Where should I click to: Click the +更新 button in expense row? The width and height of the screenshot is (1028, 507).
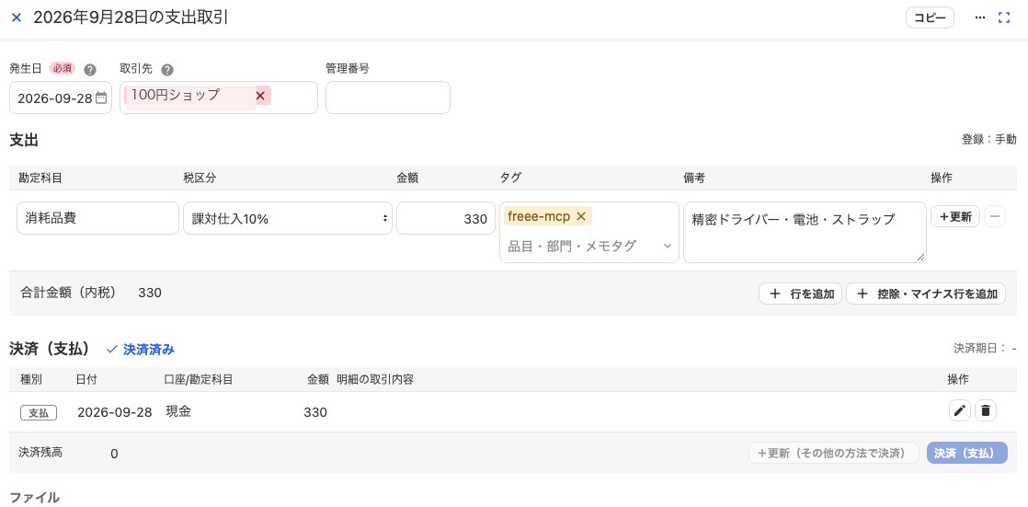click(x=955, y=216)
